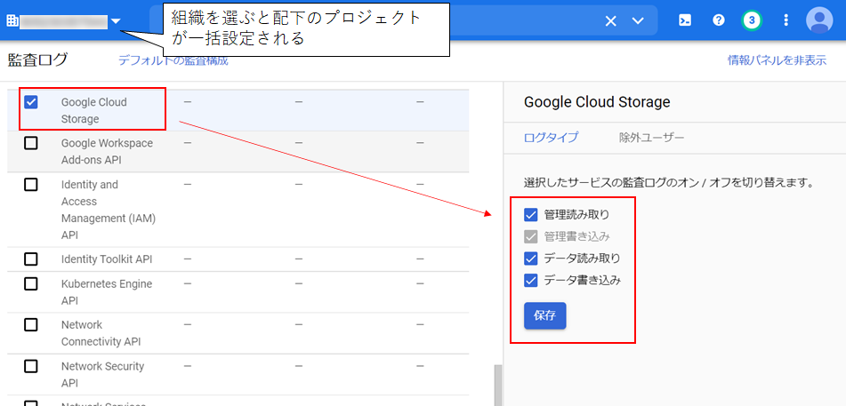Image resolution: width=846 pixels, height=406 pixels.
Task: Toggle 管理読み取り checkbox
Action: click(x=531, y=215)
